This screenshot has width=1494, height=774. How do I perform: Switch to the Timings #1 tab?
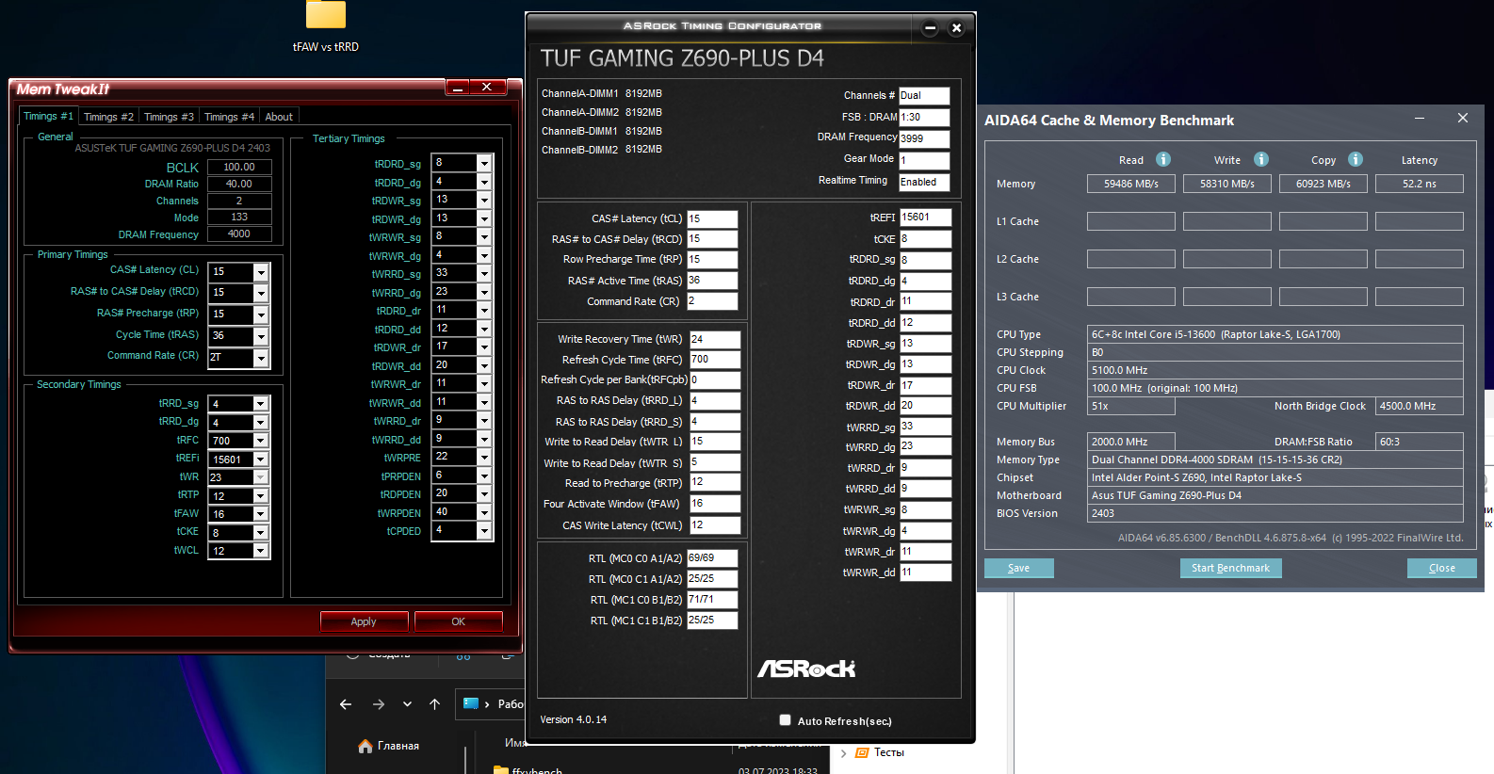point(48,116)
